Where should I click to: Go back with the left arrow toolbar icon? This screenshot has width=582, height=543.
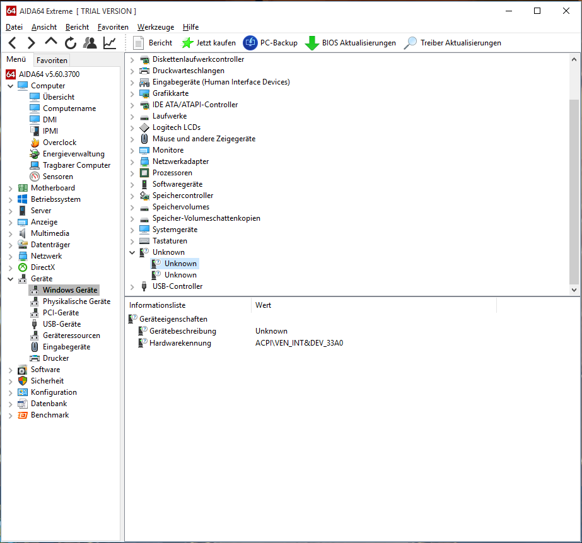(x=12, y=43)
